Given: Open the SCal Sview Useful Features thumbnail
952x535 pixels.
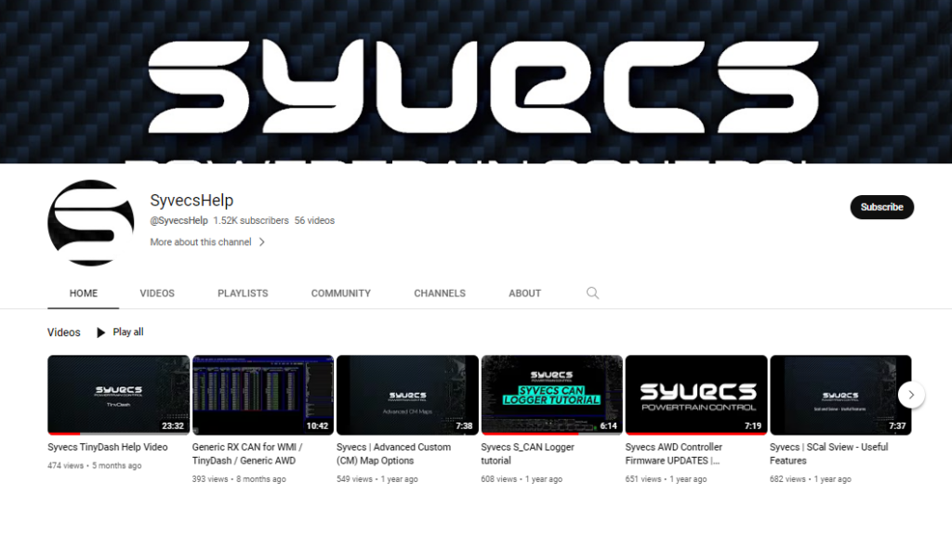Looking at the screenshot, I should [840, 394].
